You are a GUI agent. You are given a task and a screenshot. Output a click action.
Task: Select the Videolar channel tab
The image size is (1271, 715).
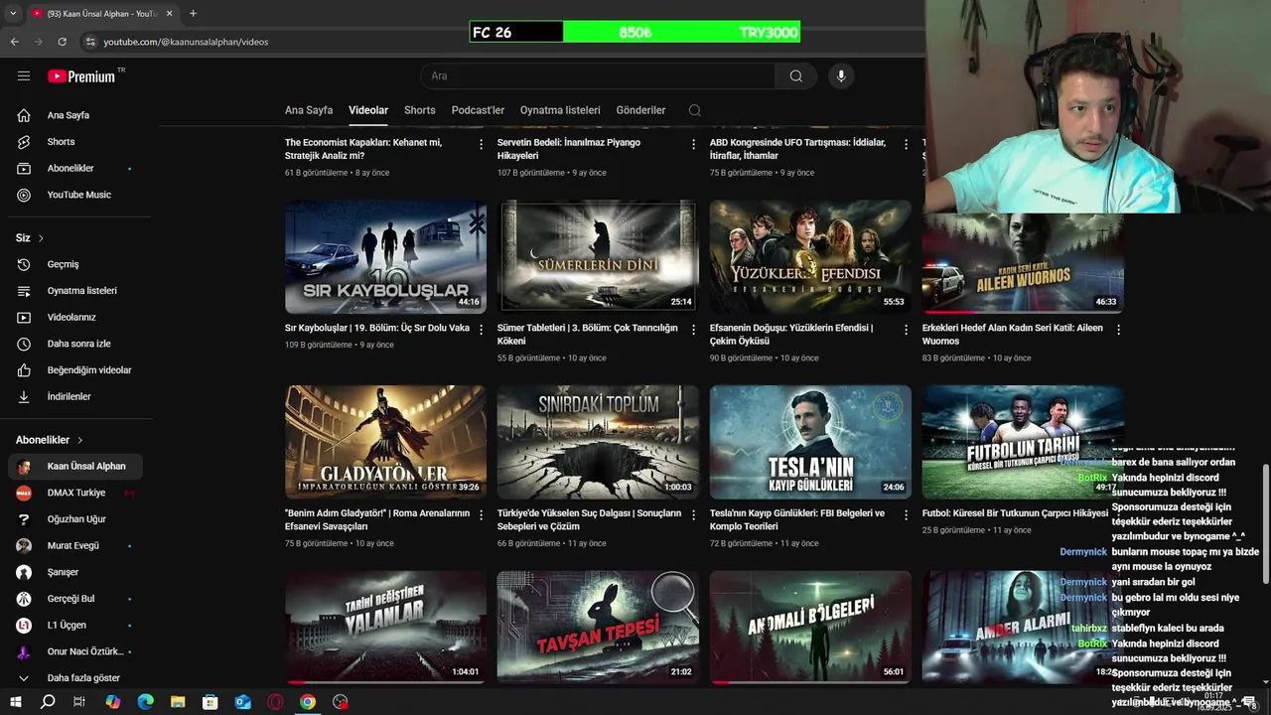(x=368, y=110)
